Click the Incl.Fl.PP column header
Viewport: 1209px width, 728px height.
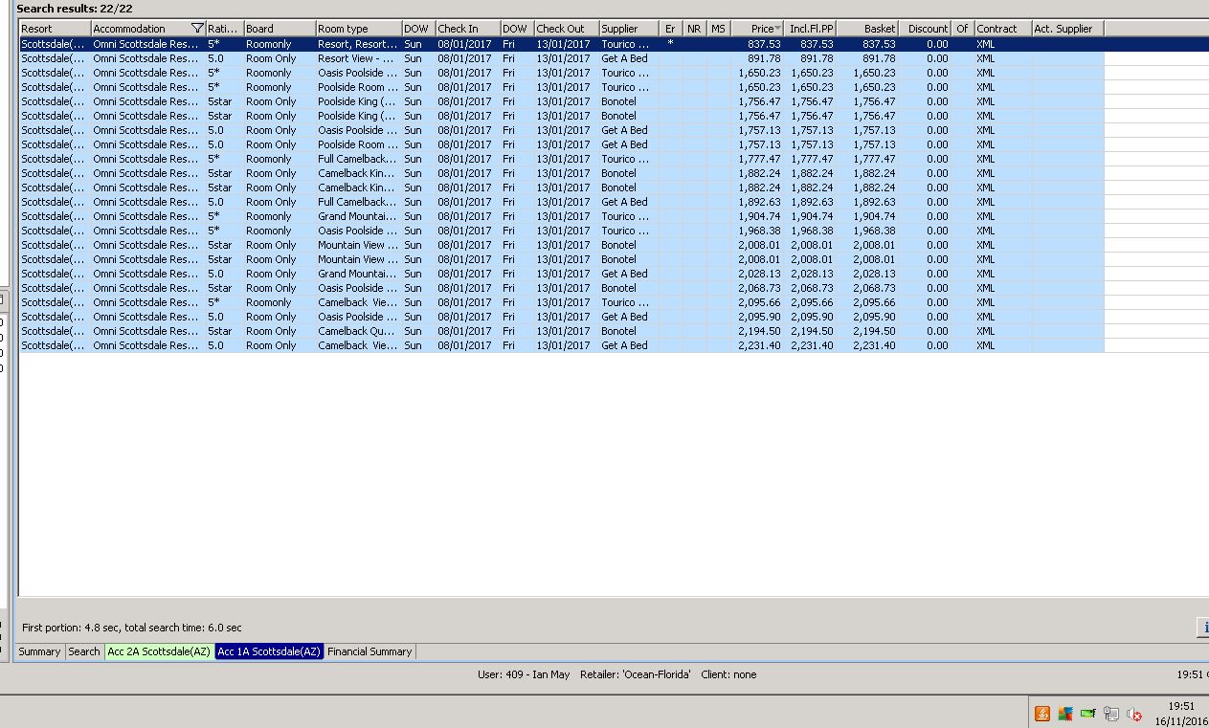click(x=811, y=29)
